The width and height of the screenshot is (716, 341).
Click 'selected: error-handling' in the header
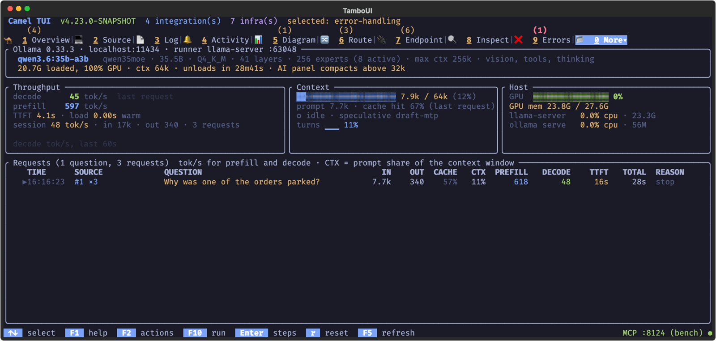coord(344,21)
